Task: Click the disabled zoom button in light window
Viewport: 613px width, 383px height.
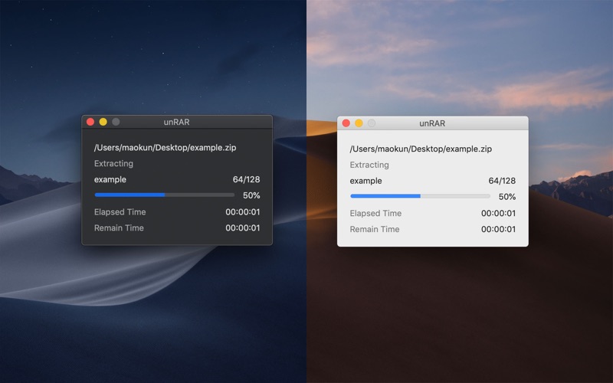Action: point(372,123)
